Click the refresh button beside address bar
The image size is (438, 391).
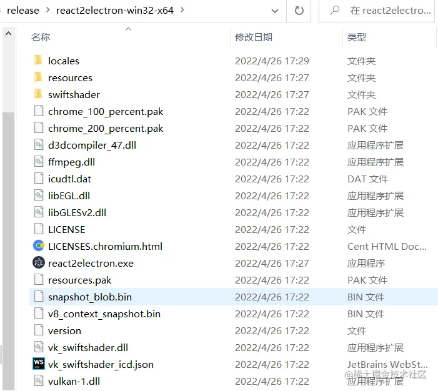coord(299,11)
